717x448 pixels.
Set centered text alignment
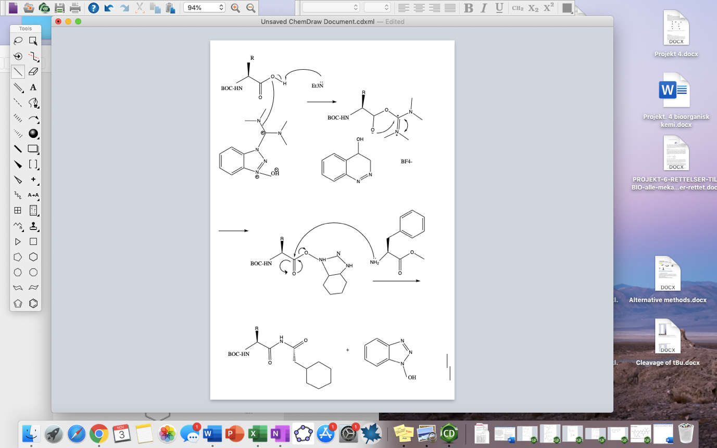tap(419, 8)
